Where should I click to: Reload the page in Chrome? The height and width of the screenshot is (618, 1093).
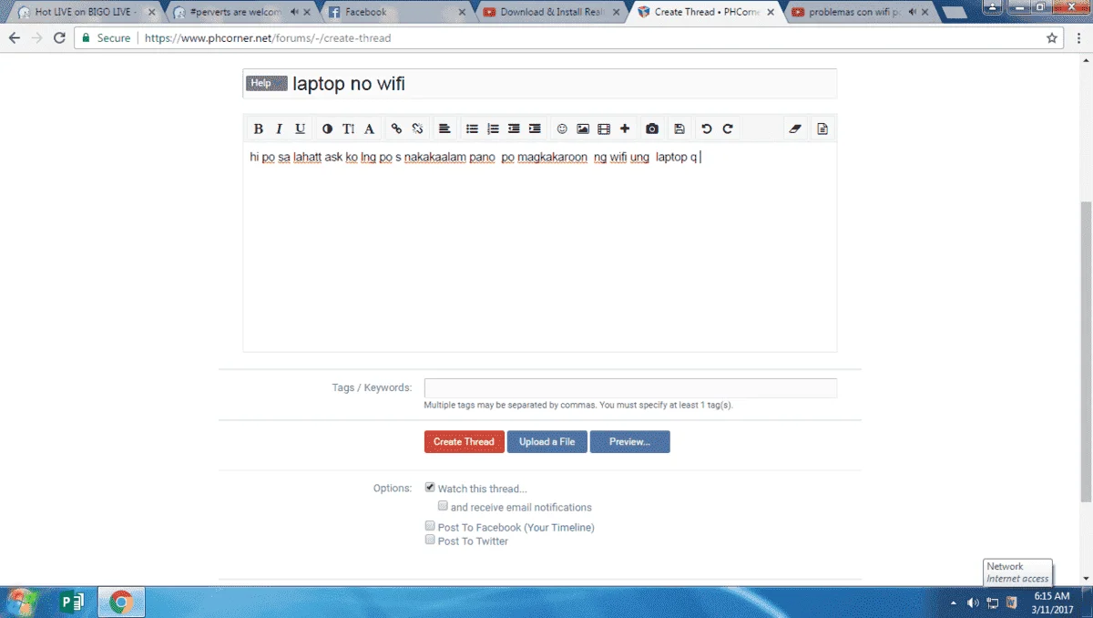point(59,38)
